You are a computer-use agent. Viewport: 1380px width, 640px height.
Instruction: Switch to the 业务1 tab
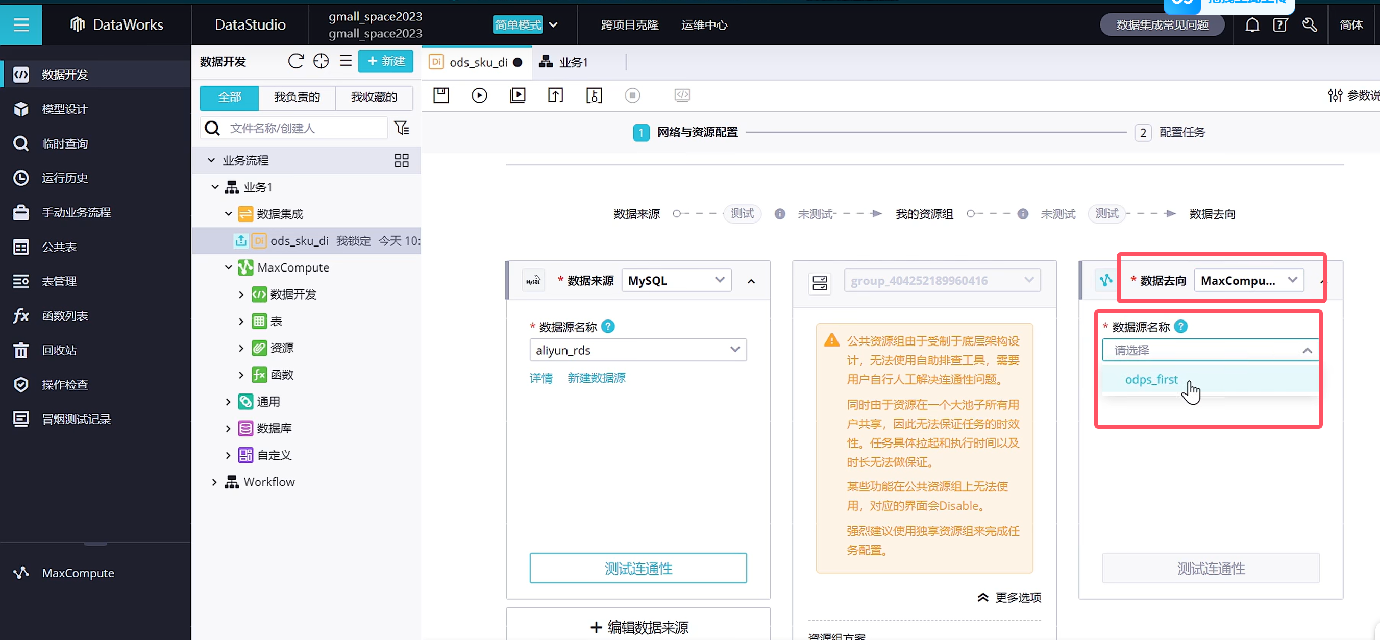(x=573, y=62)
